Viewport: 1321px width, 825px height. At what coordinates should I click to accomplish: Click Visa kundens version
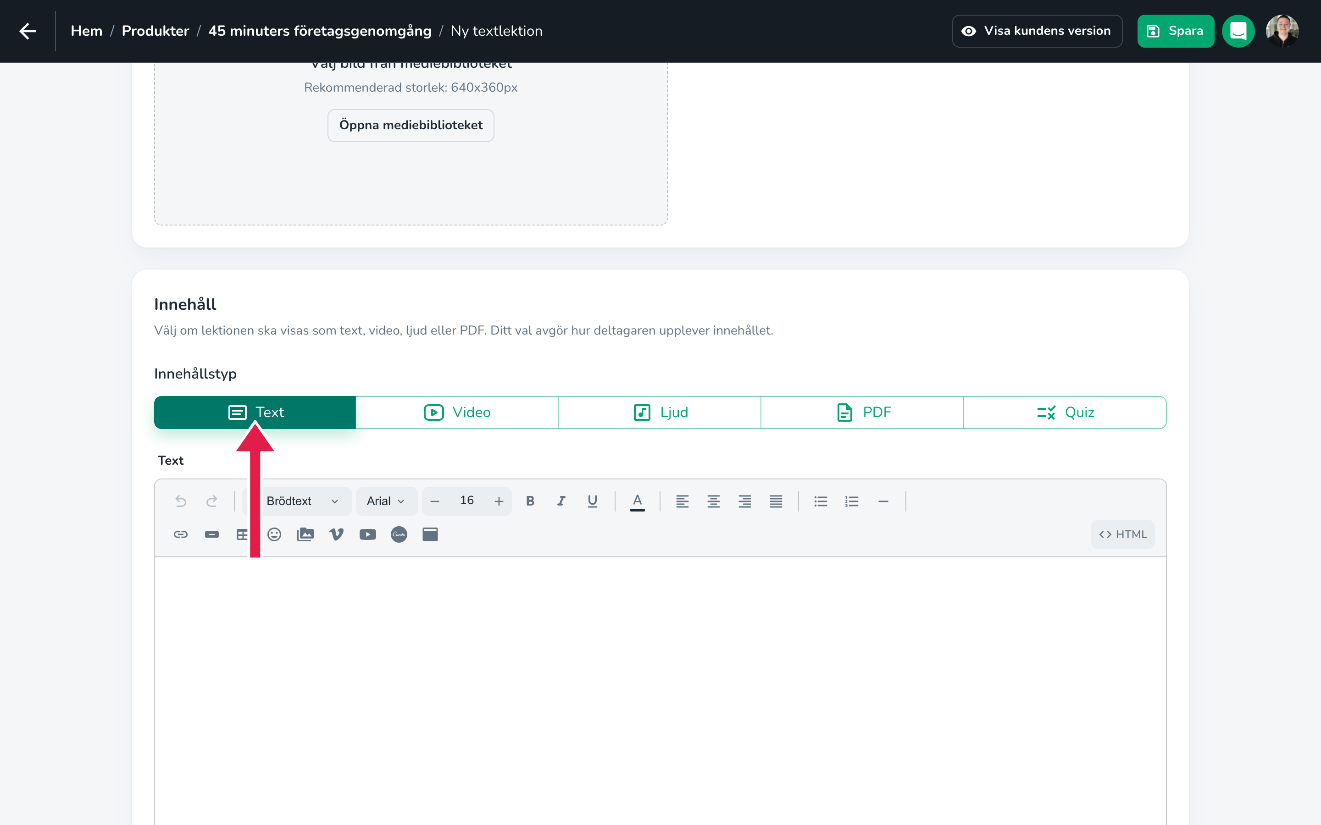point(1037,31)
